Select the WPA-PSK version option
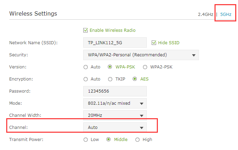The height and width of the screenshot is (150, 238). 110,67
